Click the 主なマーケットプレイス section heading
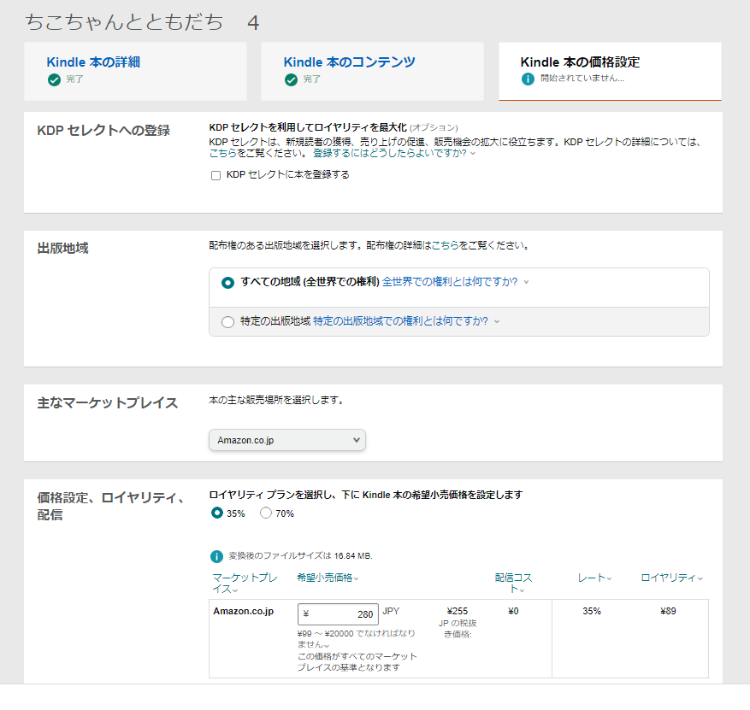The image size is (750, 710). tap(108, 403)
